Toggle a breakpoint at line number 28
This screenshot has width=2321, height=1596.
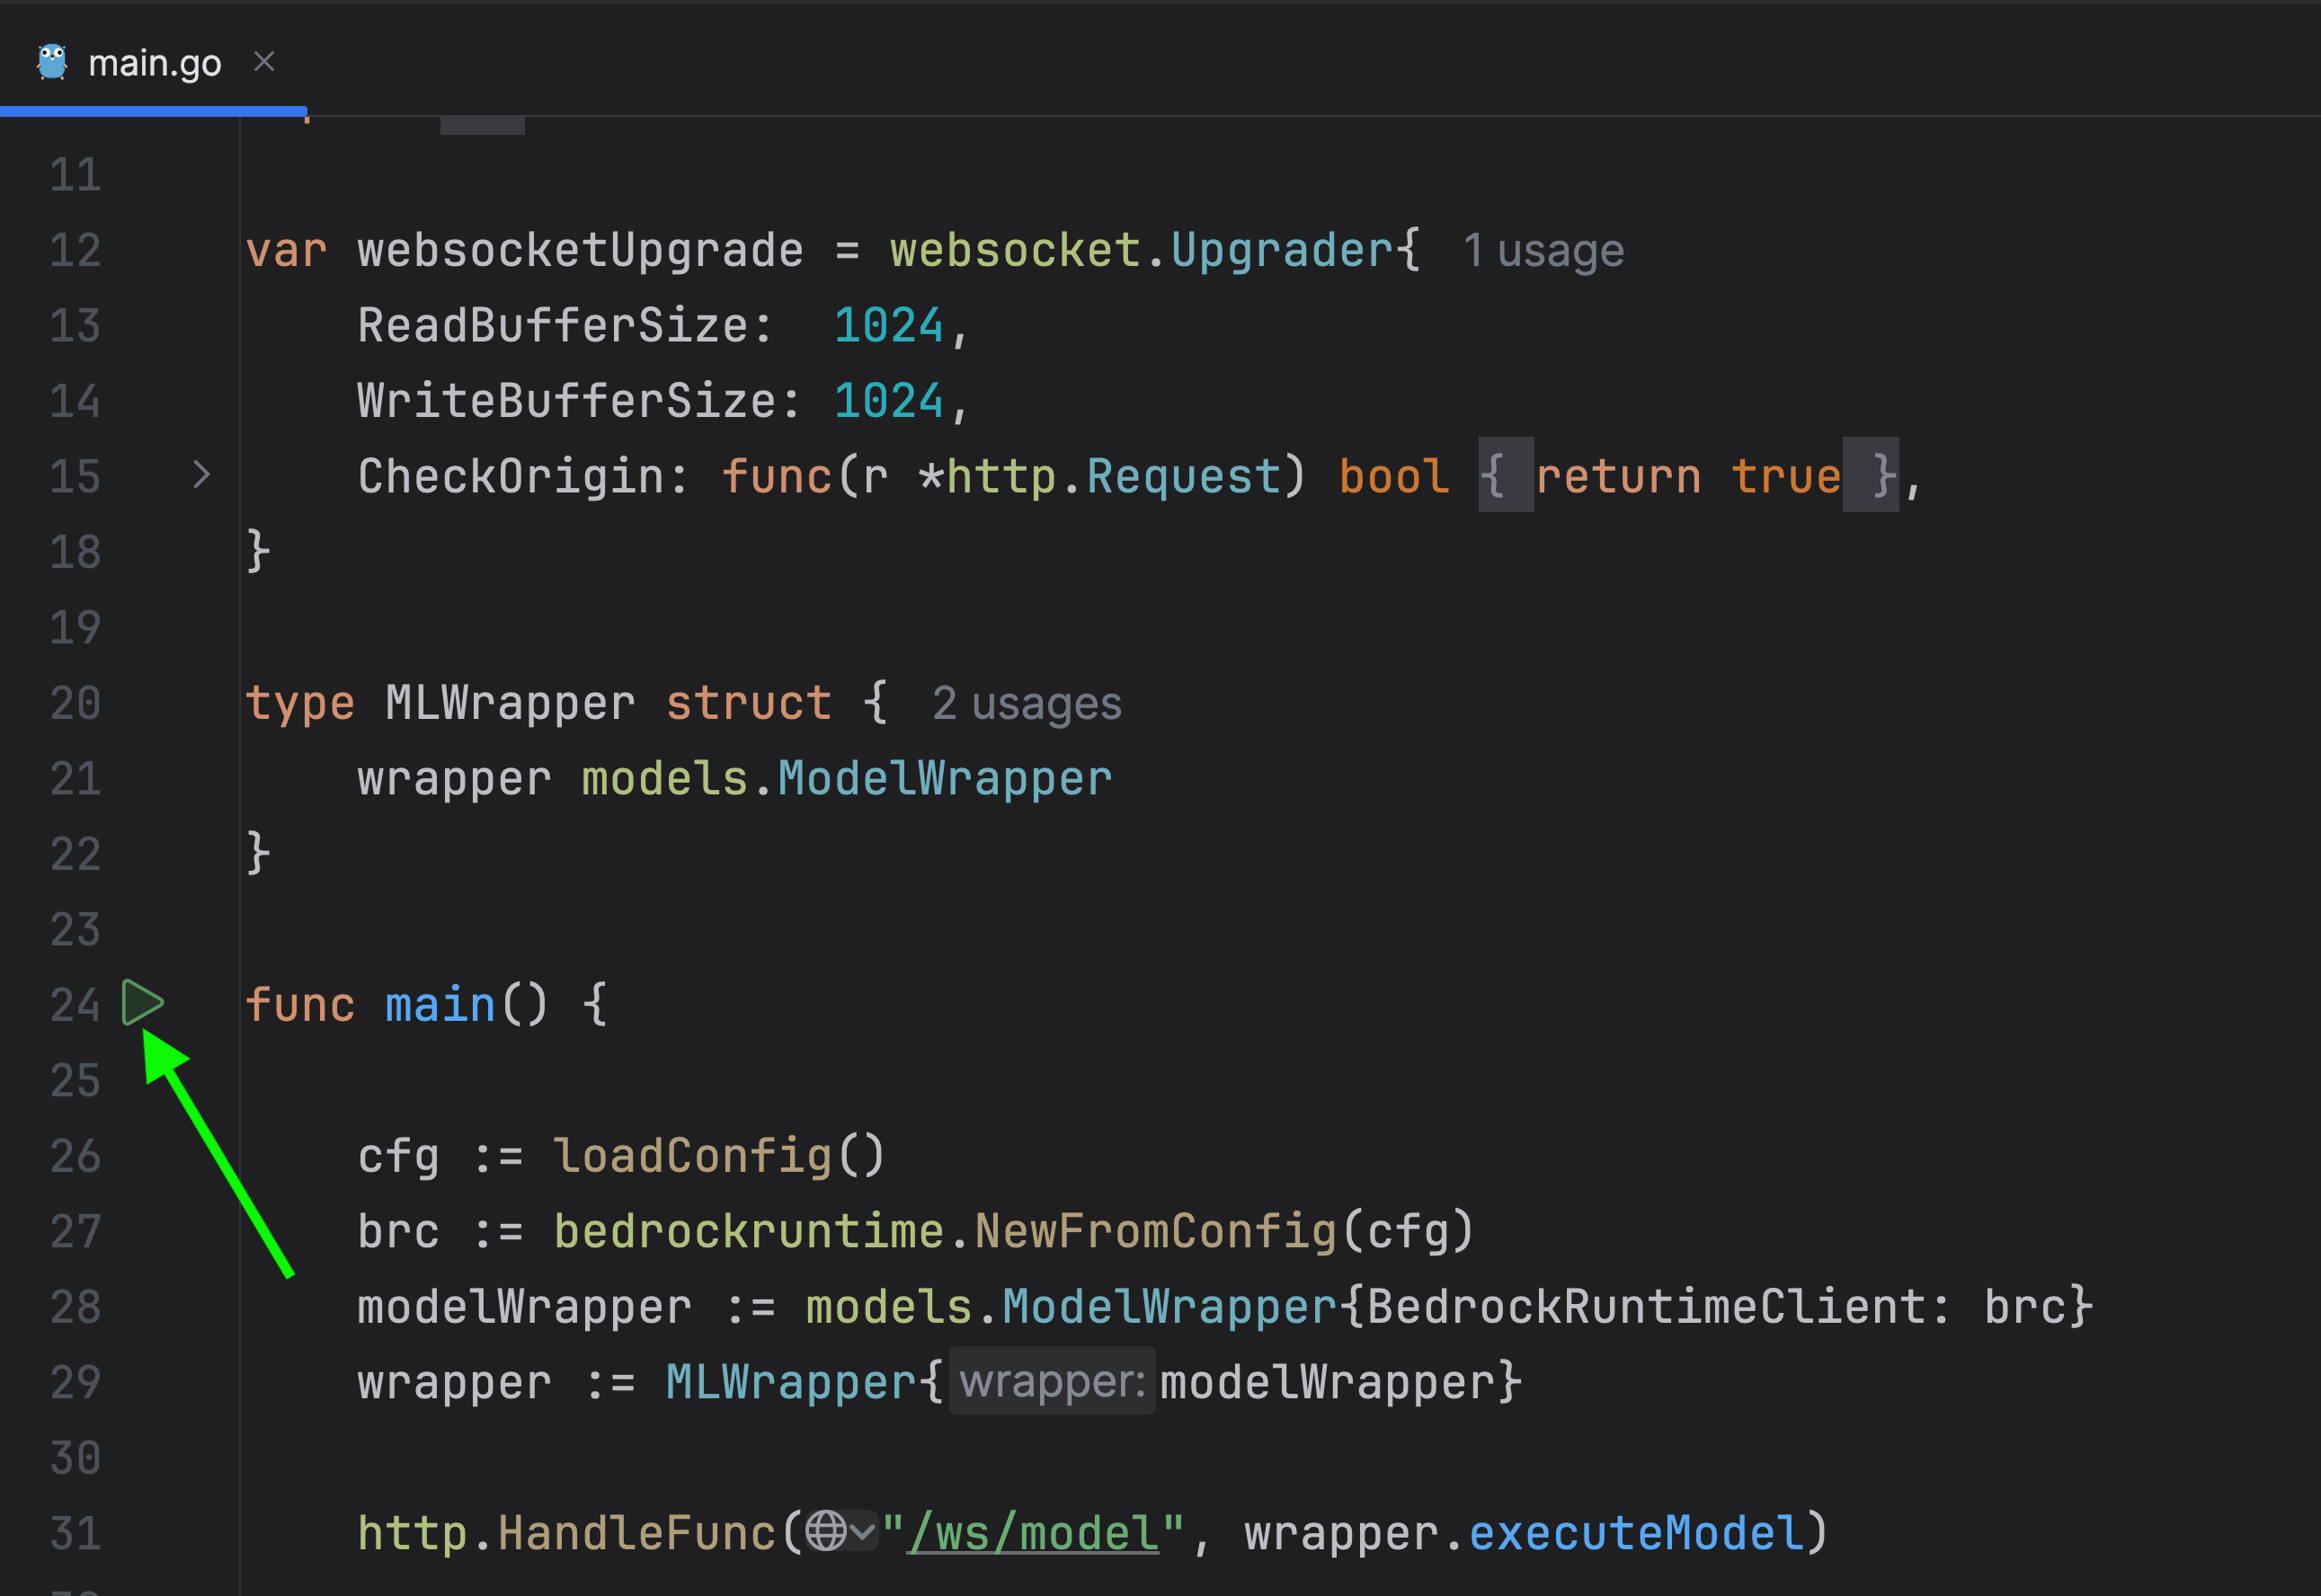[x=76, y=1307]
